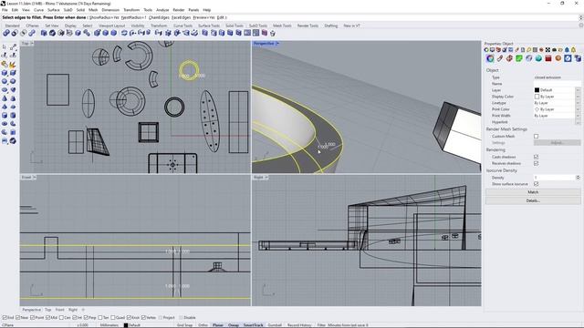Click the Boolean Difference icon in Solid Tools toolbar
Screen dimensions: 584x328
click(15, 33)
